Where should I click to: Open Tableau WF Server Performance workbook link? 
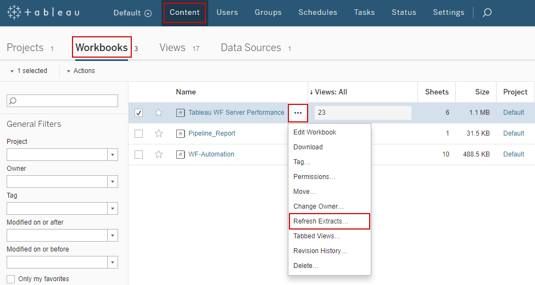[236, 113]
